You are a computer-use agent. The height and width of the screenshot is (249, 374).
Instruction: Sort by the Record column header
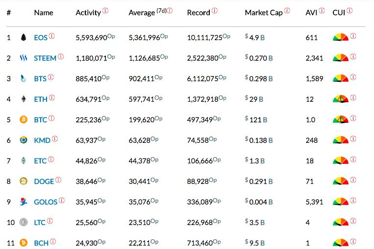(x=199, y=12)
